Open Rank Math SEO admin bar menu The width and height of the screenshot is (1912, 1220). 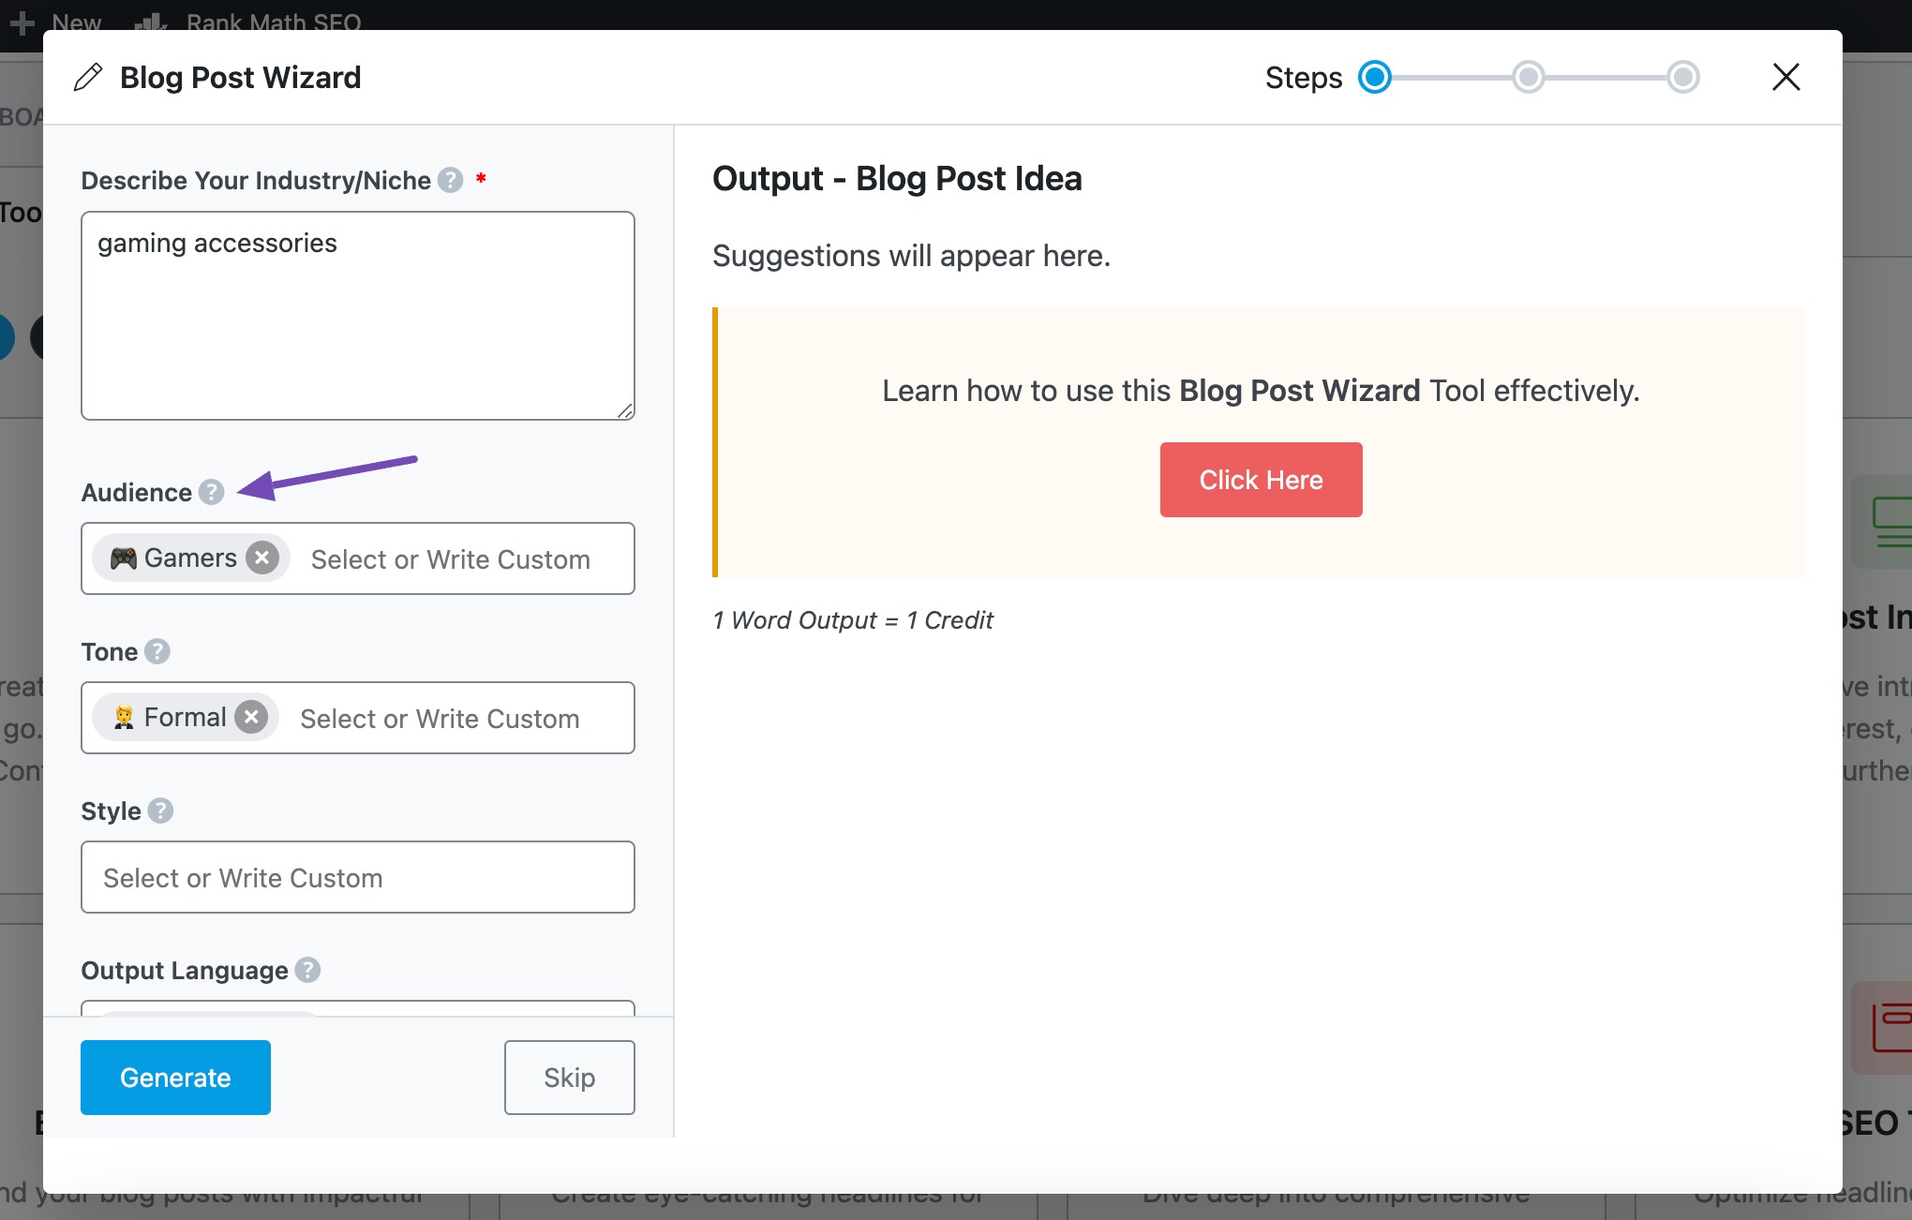(247, 22)
